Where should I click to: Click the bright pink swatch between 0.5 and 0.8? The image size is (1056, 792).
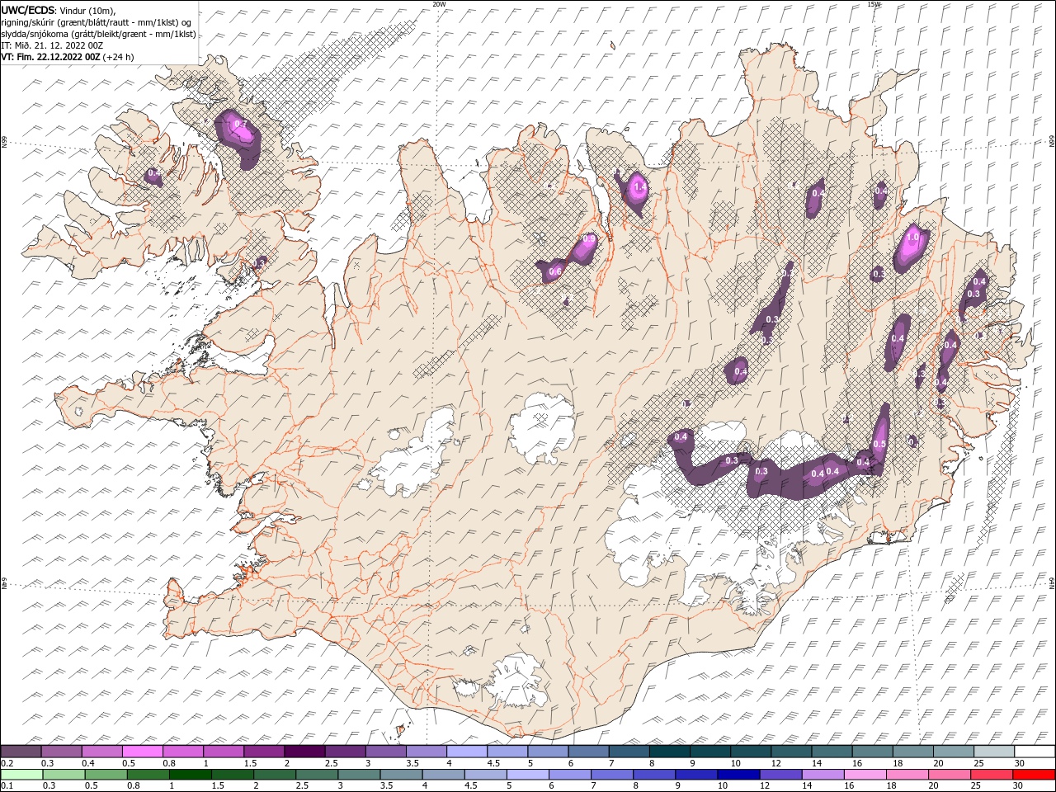(x=143, y=751)
